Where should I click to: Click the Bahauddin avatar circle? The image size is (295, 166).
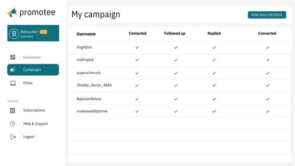[x=14, y=34]
